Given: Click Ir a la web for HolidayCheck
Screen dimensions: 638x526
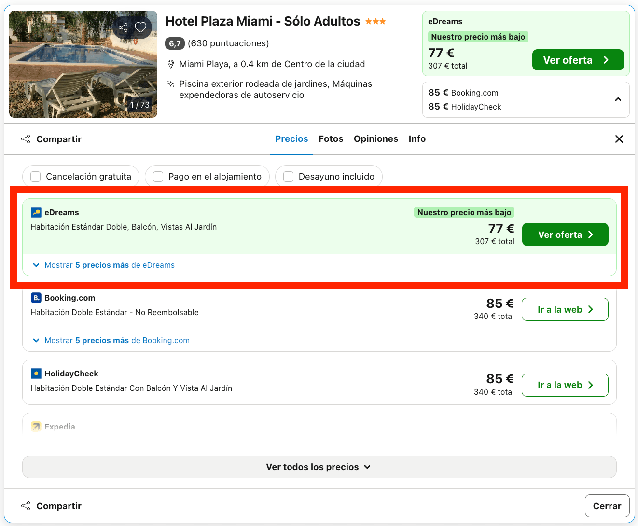Looking at the screenshot, I should (565, 385).
